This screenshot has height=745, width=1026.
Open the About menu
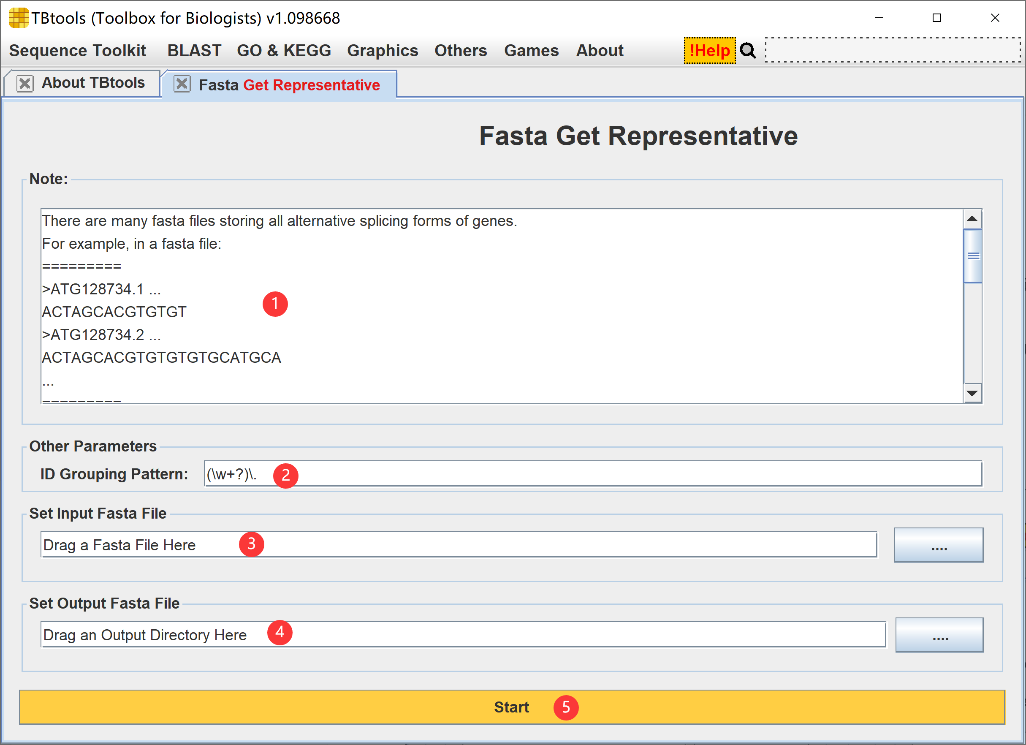600,51
